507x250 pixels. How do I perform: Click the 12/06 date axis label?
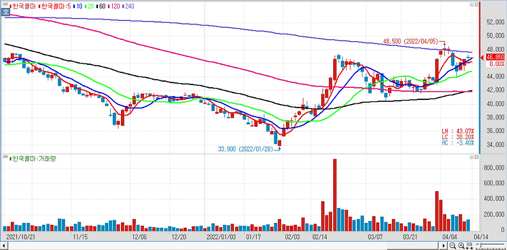tap(140, 236)
